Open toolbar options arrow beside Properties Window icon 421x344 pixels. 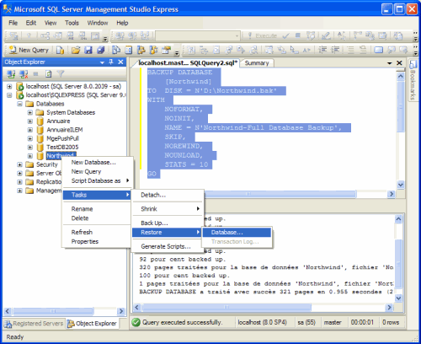(177, 52)
